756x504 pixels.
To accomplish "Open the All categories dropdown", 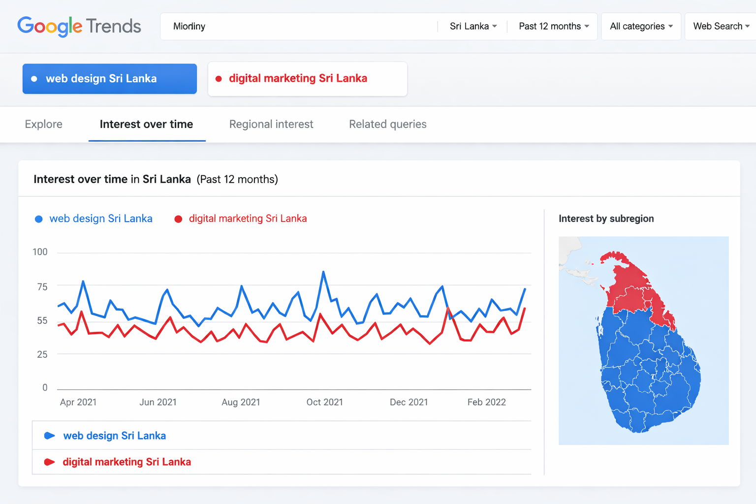I will coord(640,26).
